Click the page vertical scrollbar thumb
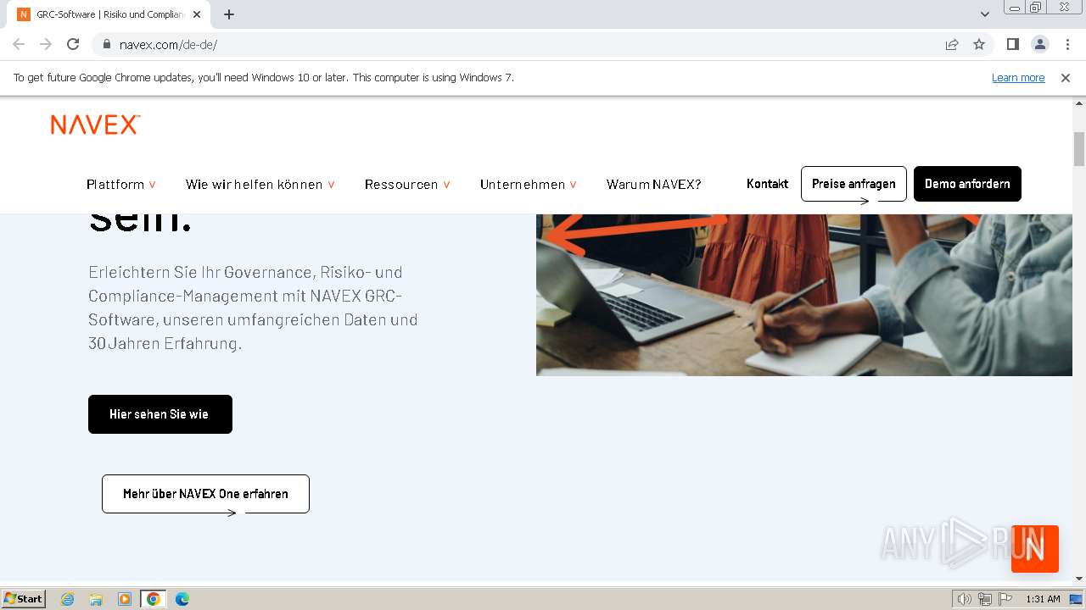Image resolution: width=1086 pixels, height=610 pixels. pyautogui.click(x=1079, y=149)
